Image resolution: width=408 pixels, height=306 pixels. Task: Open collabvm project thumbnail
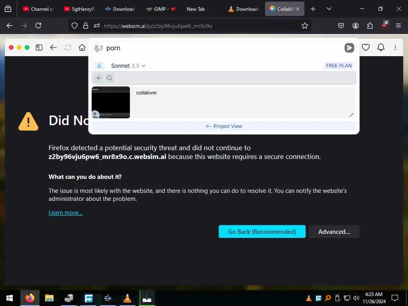click(x=111, y=102)
